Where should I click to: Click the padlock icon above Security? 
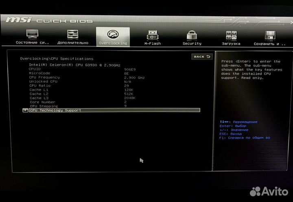coord(192,35)
